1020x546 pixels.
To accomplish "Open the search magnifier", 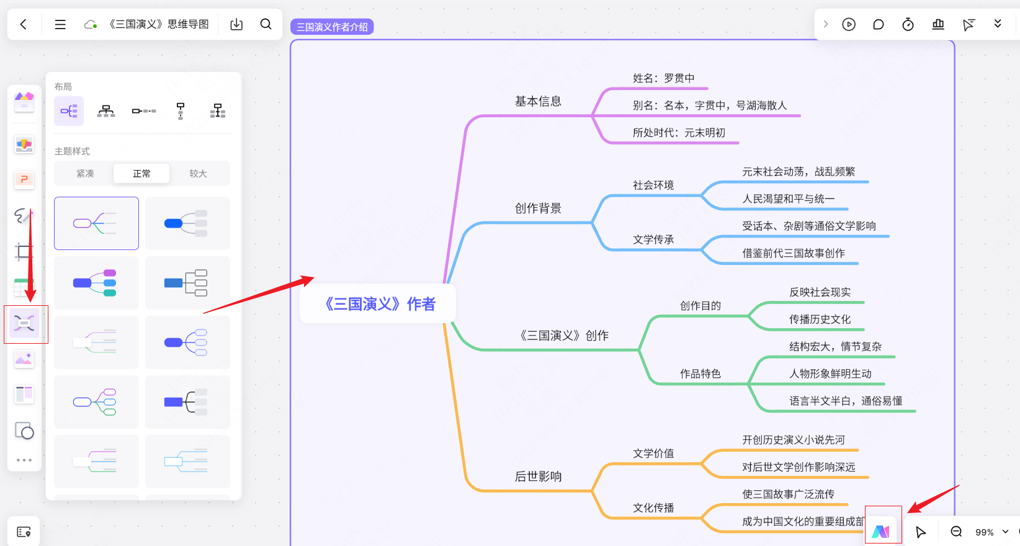I will point(266,24).
